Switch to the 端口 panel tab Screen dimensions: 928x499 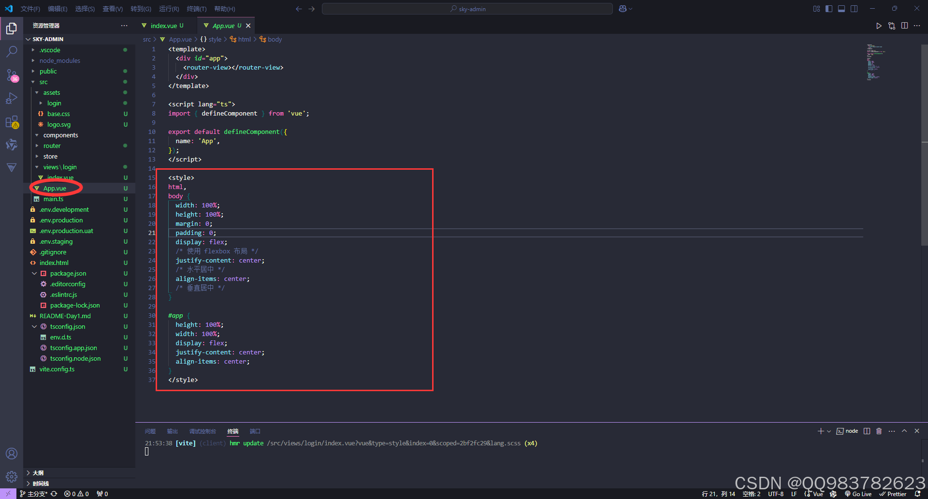click(x=255, y=431)
